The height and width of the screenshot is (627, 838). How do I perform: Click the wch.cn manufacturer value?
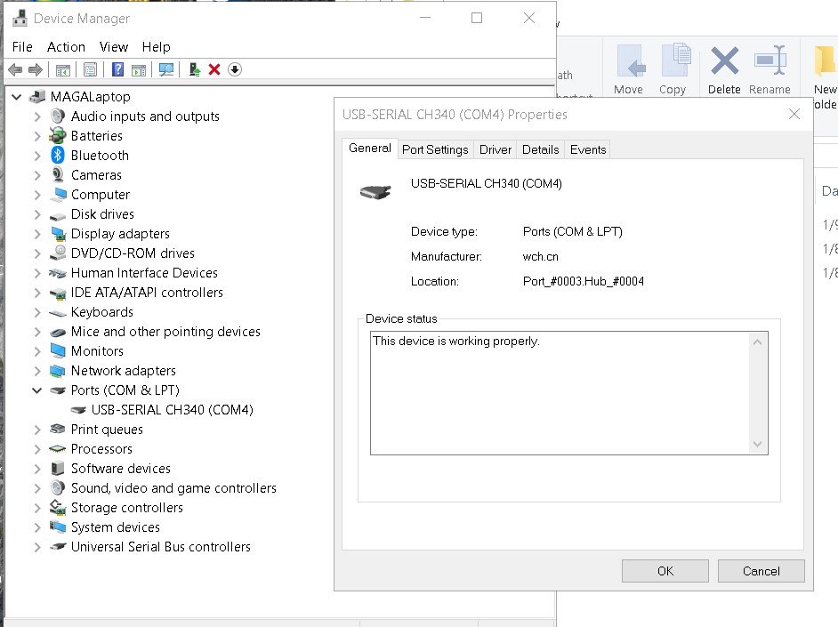tap(540, 256)
